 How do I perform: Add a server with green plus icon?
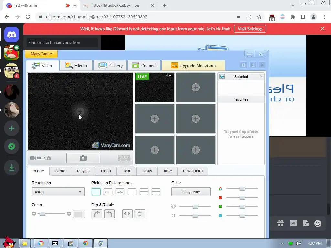(x=12, y=128)
